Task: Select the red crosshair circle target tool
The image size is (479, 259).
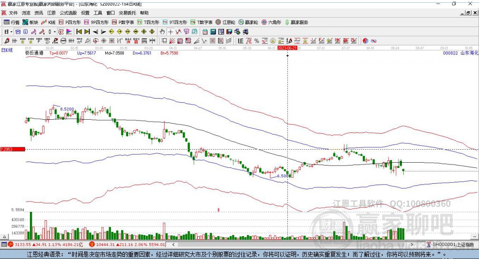Action: (95, 41)
